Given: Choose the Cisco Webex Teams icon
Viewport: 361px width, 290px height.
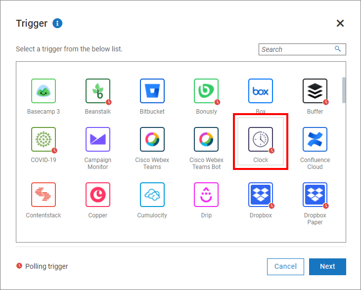Looking at the screenshot, I should click(x=152, y=139).
